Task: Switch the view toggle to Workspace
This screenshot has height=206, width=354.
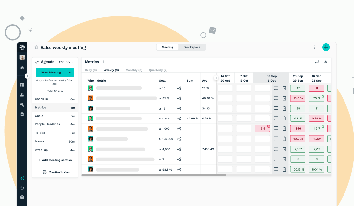Action: point(192,47)
